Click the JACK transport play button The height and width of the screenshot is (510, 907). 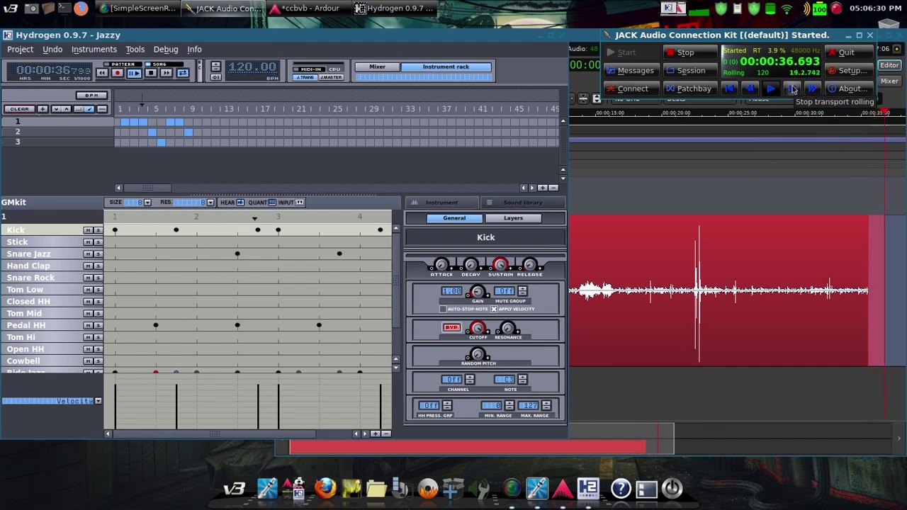coord(770,89)
